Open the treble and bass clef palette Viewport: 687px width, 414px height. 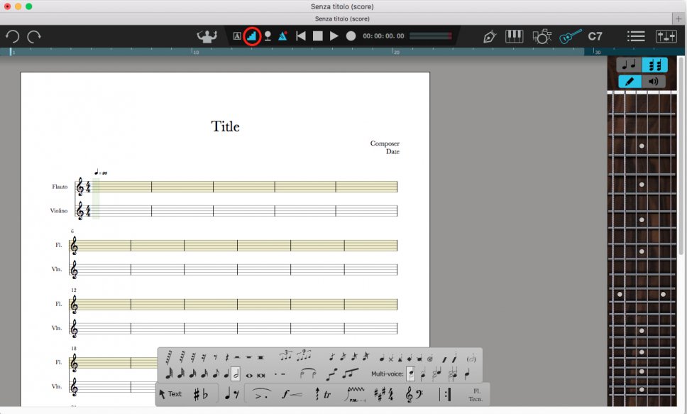click(416, 394)
